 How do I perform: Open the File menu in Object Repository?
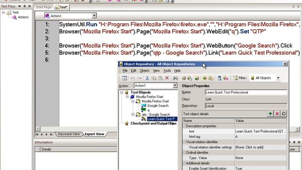tap(125, 71)
